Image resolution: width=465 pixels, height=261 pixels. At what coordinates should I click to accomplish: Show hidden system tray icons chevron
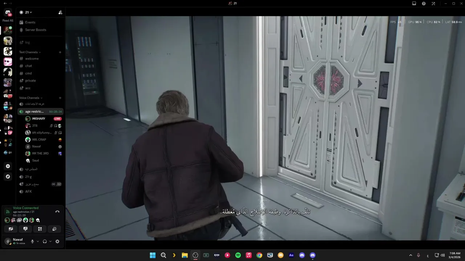(x=411, y=255)
